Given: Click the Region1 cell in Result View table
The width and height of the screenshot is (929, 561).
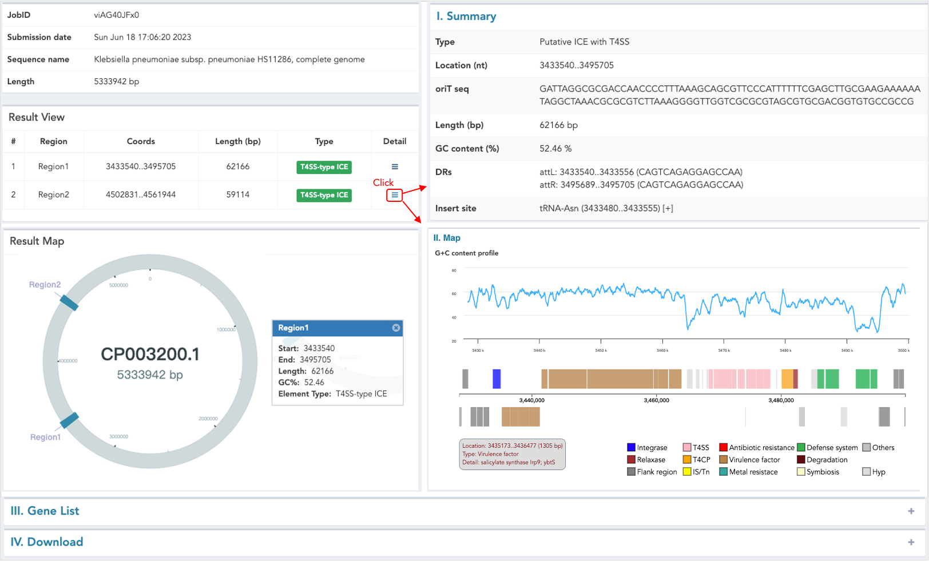Looking at the screenshot, I should (53, 166).
